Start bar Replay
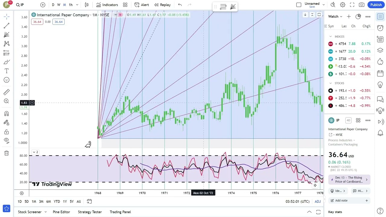Viewport: 386px width, 217px height. (162, 5)
